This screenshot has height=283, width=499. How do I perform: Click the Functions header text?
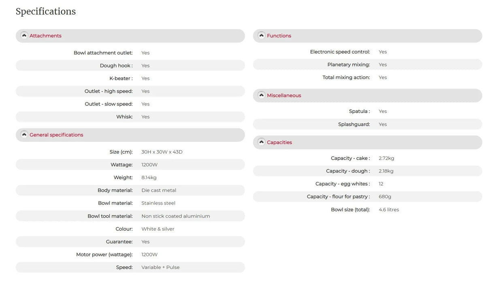click(x=279, y=36)
